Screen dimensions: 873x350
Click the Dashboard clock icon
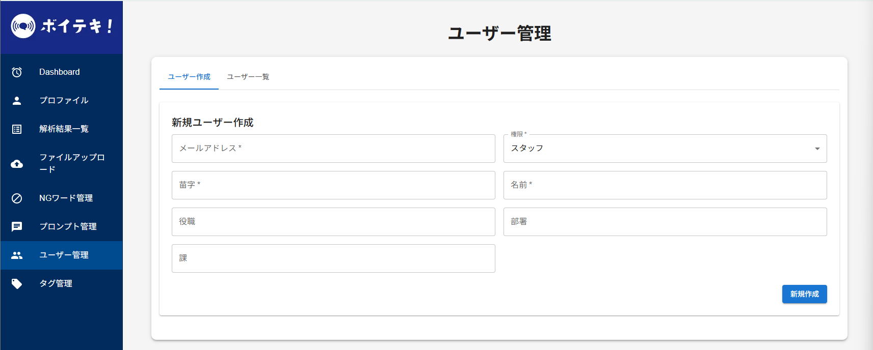tap(17, 72)
